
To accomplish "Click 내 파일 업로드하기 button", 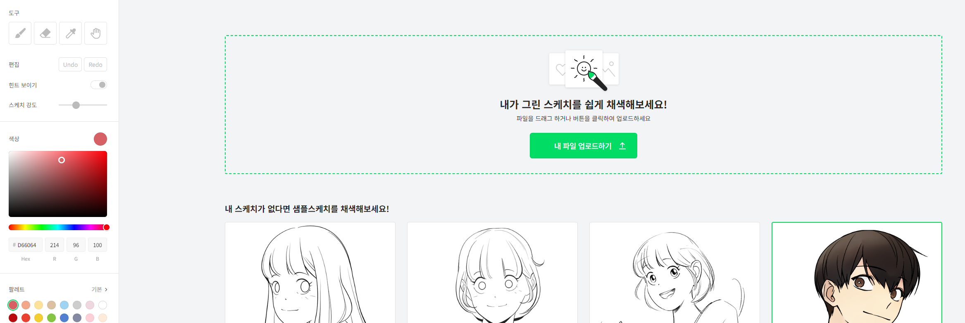I will pos(583,146).
